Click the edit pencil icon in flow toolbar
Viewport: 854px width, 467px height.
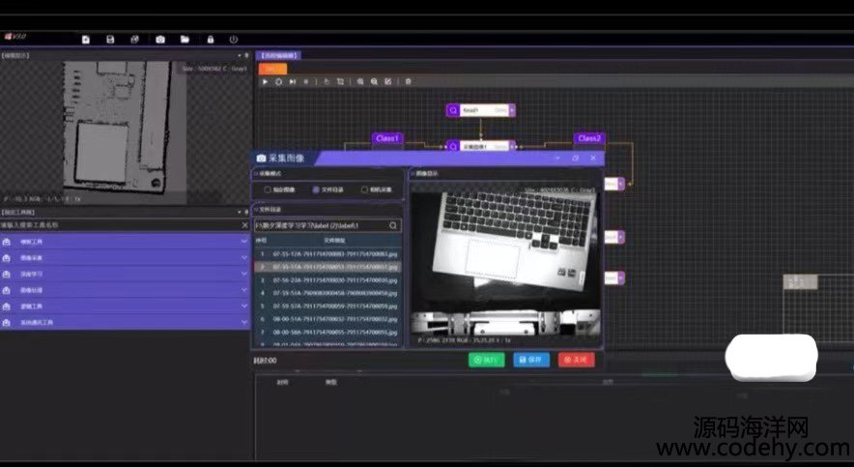pos(387,82)
